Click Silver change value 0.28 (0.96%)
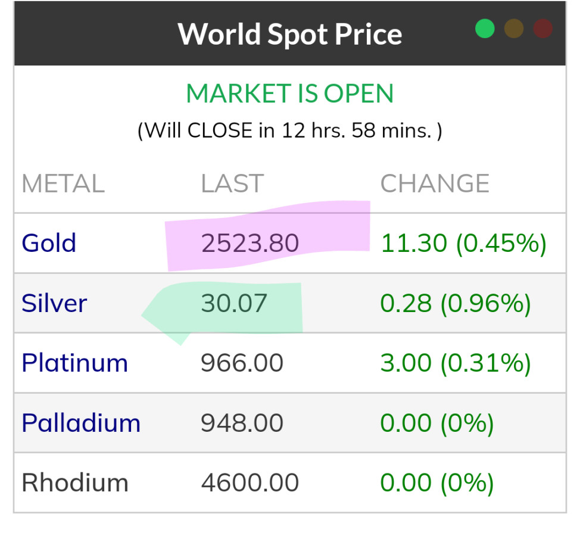Screen dimensions: 580x536 point(456,303)
